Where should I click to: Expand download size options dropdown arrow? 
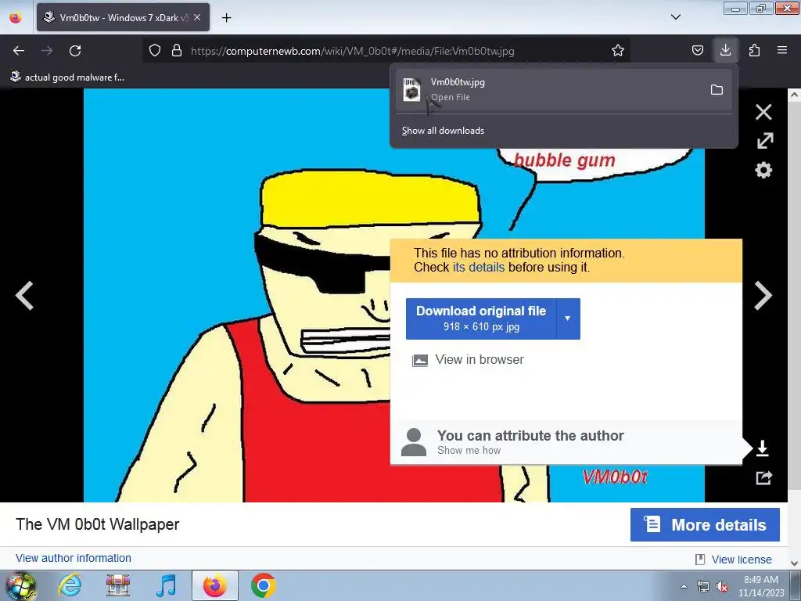click(x=568, y=318)
